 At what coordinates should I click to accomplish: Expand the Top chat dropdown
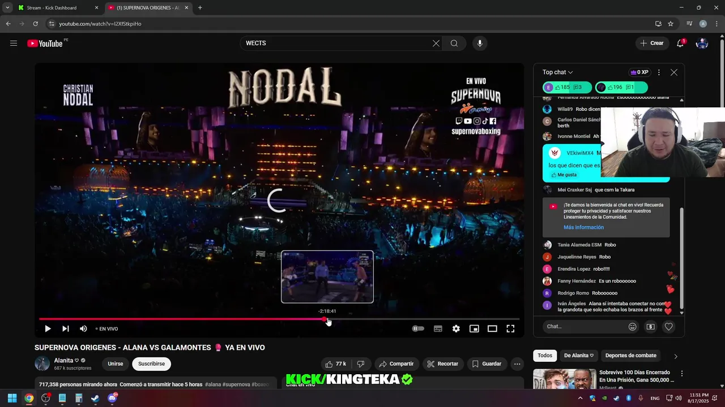pyautogui.click(x=558, y=72)
